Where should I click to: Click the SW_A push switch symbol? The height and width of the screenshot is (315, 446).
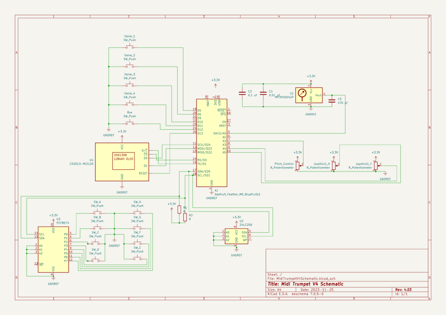(x=97, y=213)
